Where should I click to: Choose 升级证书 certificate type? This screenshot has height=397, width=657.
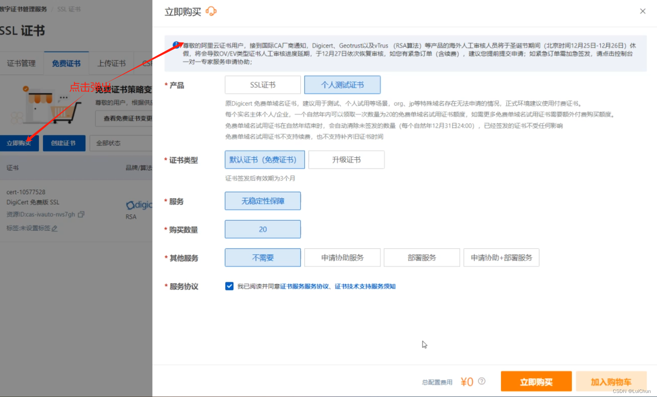(x=347, y=160)
